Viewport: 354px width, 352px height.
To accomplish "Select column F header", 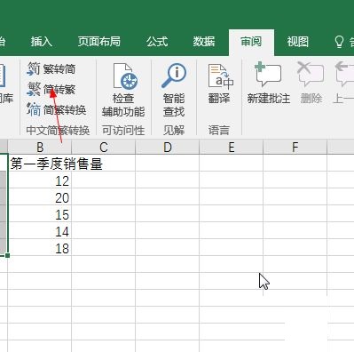I will [295, 147].
